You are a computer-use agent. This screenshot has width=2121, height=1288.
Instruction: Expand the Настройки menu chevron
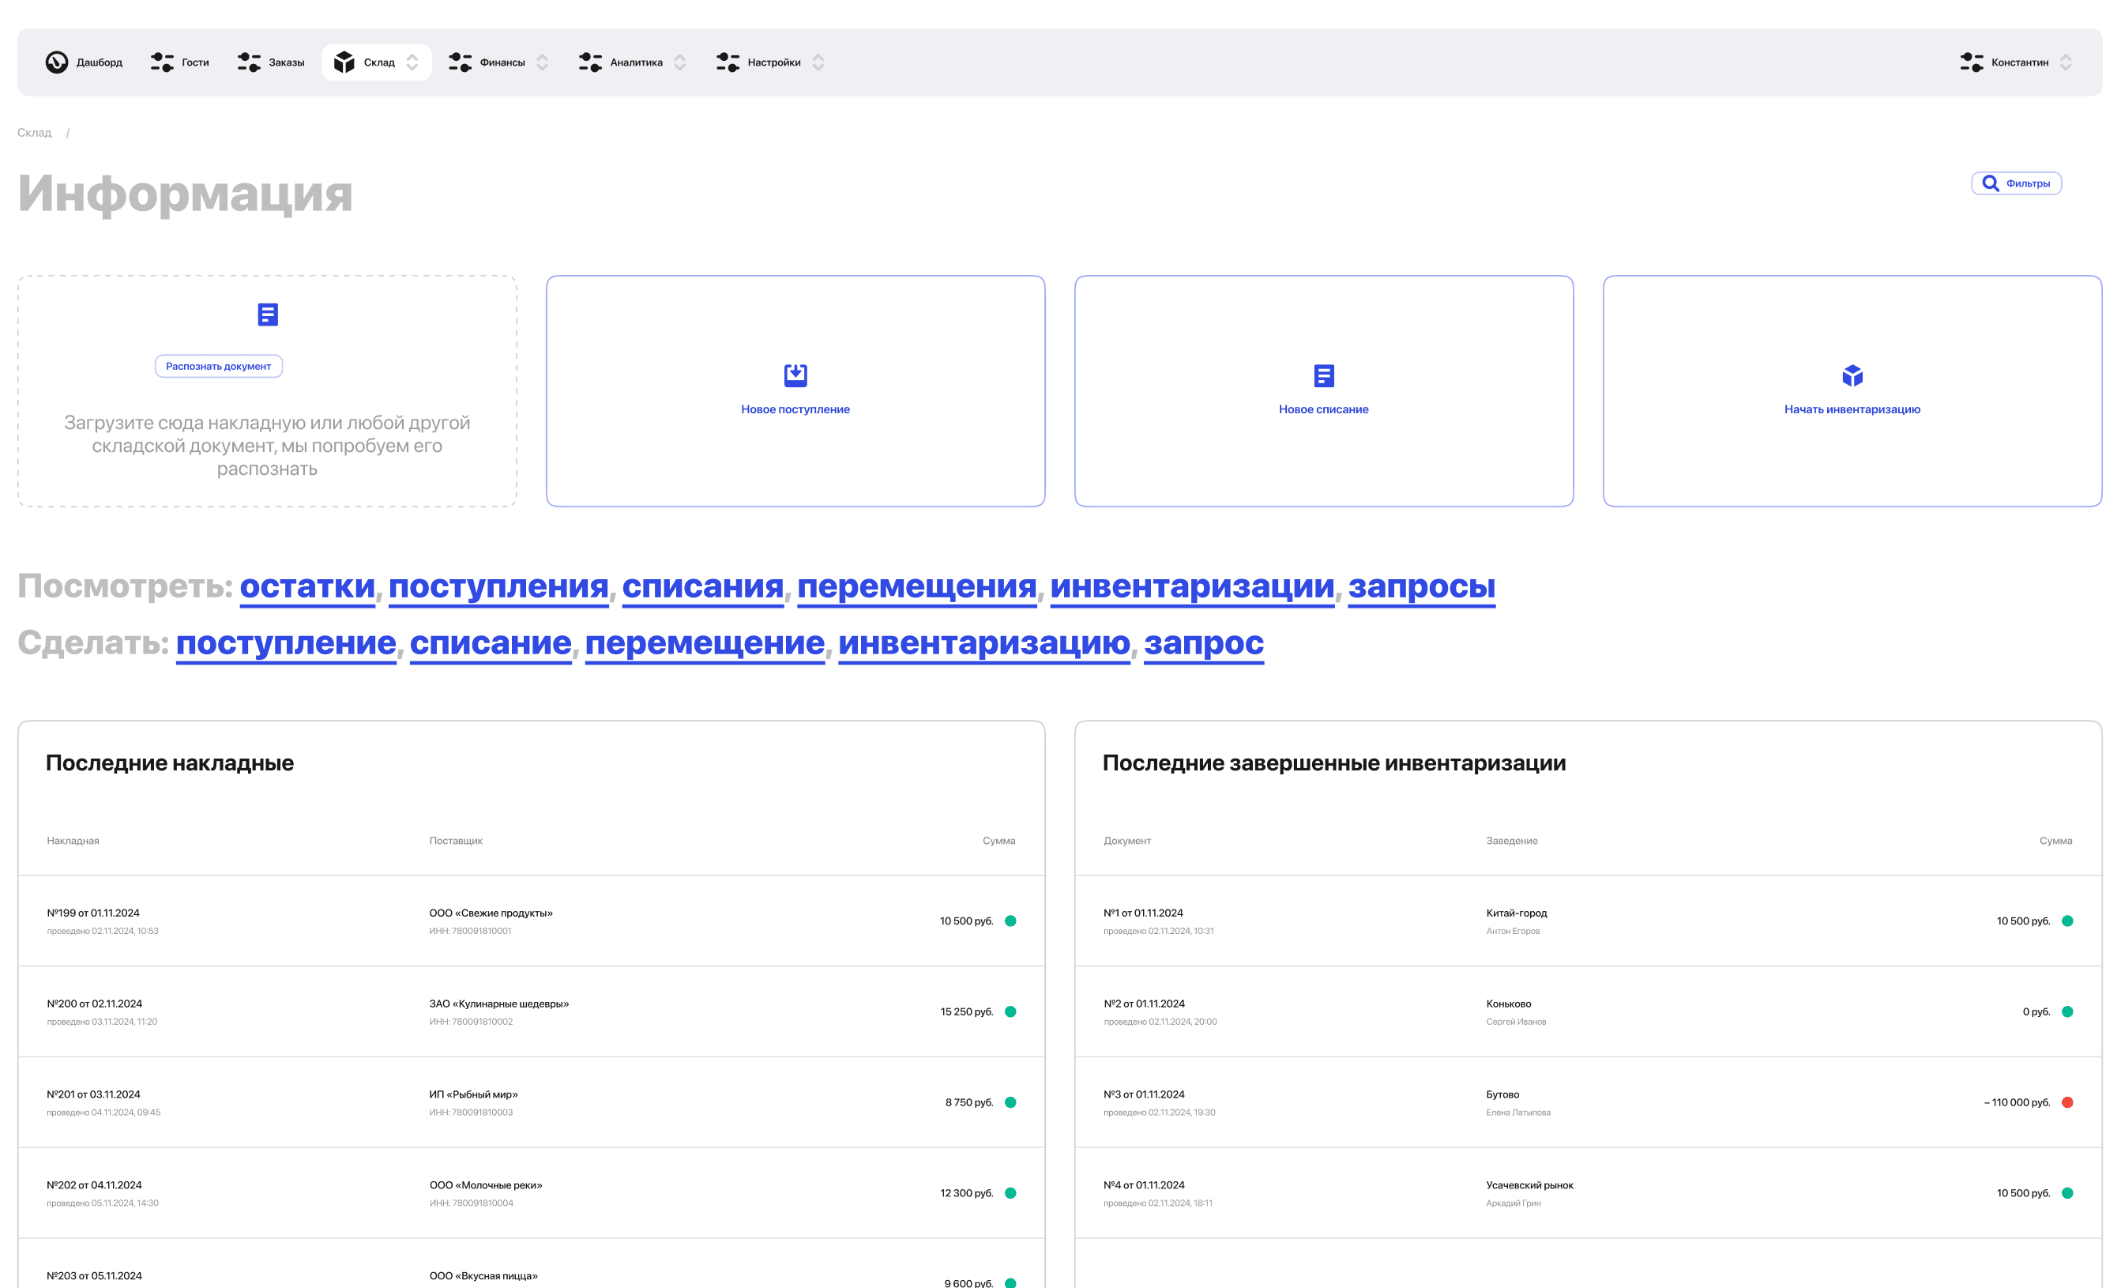click(818, 62)
